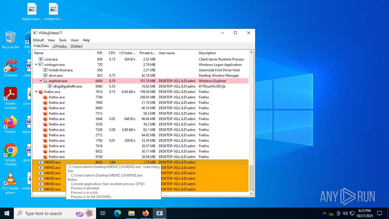Open the Firefox desktop shortcut

click(x=11, y=124)
